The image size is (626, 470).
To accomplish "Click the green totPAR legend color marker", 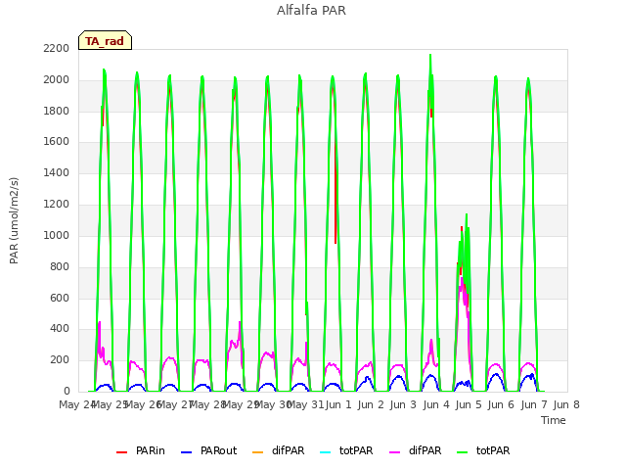I will tap(463, 452).
